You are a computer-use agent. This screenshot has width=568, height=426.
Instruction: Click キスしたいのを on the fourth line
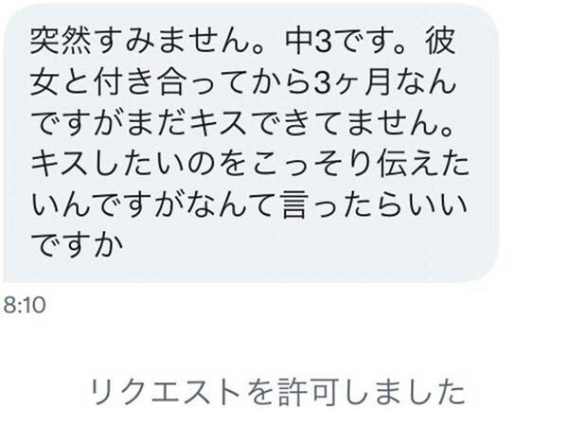(138, 164)
